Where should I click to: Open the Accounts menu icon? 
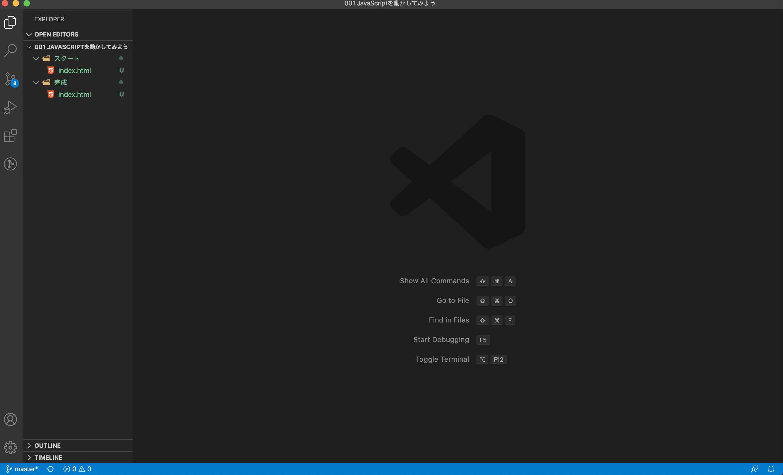coord(10,419)
